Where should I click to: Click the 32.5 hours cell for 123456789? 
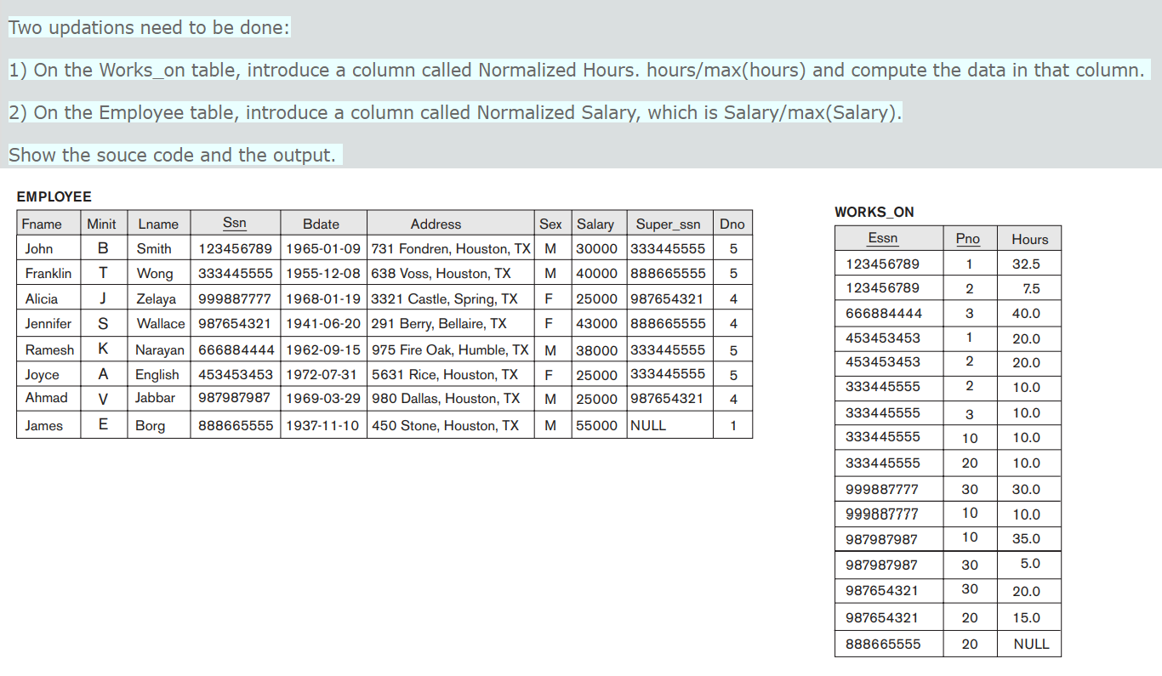click(x=1029, y=263)
